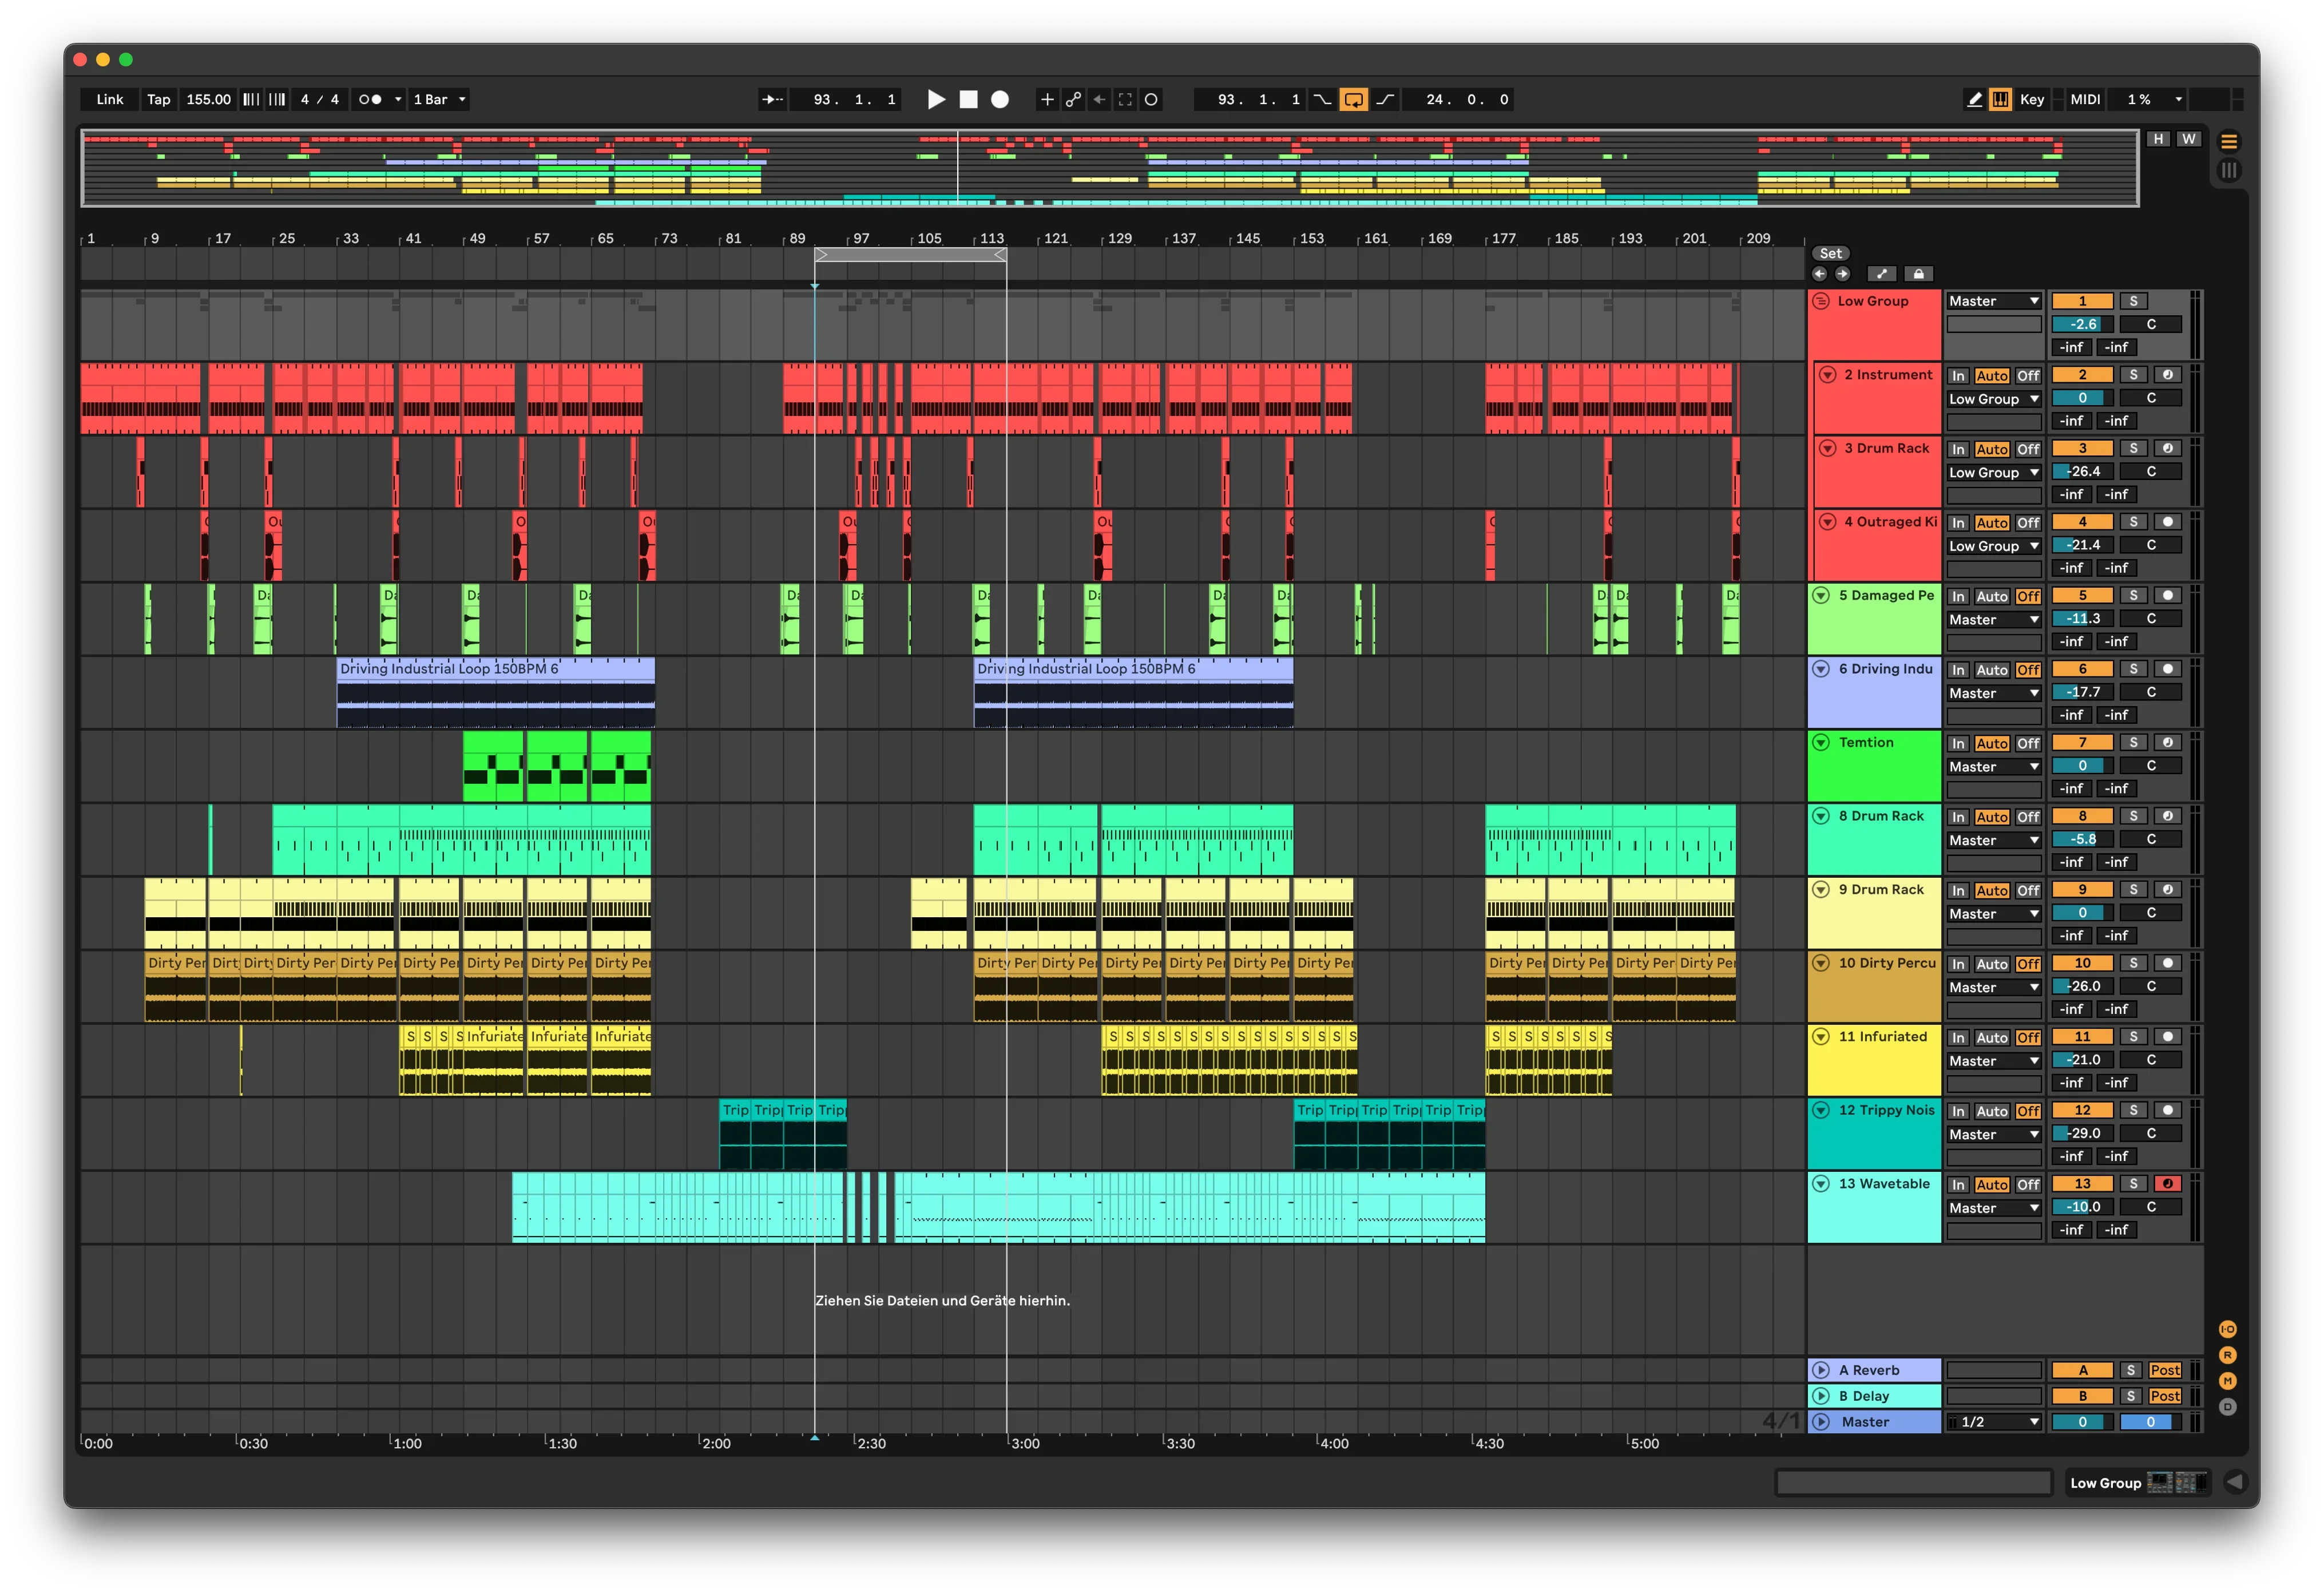The image size is (2324, 1593).
Task: Adjust the Low Group volume -2.6 slider
Action: pyautogui.click(x=2082, y=324)
